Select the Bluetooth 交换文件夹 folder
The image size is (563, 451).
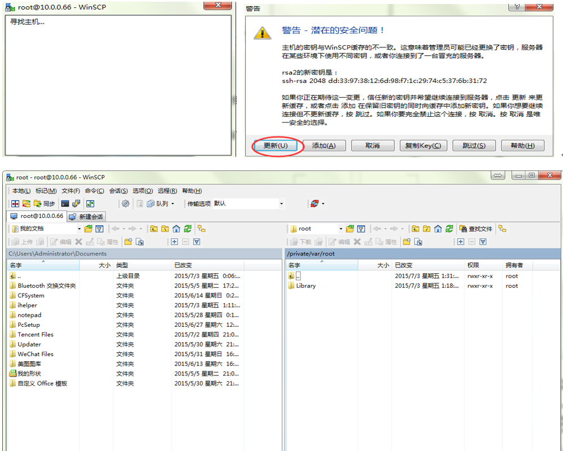43,286
